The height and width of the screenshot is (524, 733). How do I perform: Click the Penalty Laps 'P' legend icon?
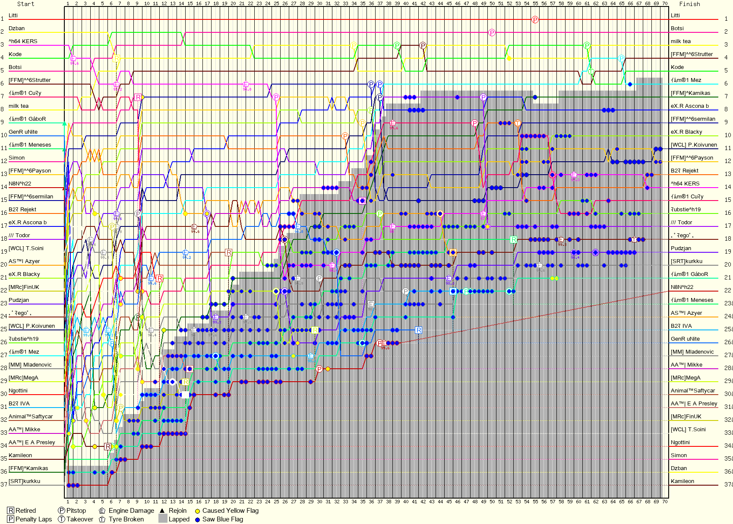click(x=11, y=519)
